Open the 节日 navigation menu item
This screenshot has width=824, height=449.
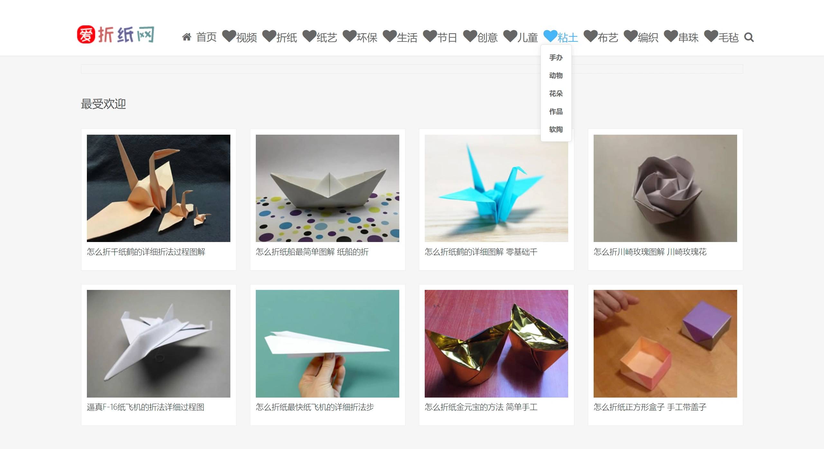click(447, 38)
